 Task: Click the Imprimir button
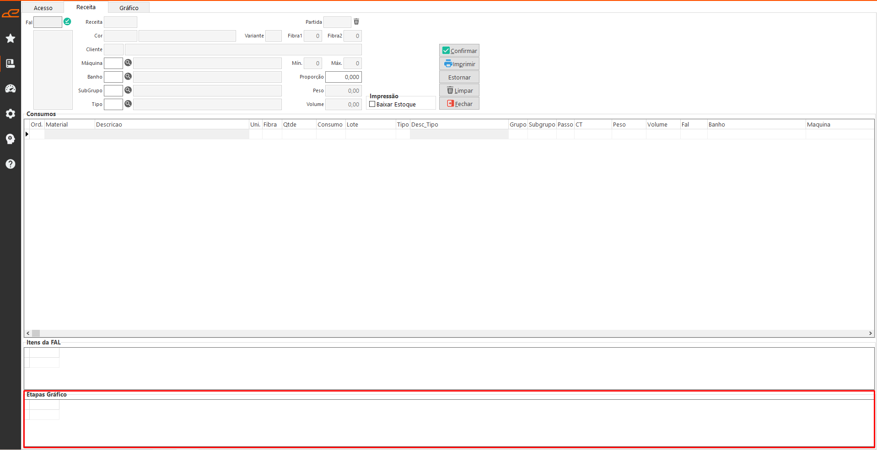(459, 64)
